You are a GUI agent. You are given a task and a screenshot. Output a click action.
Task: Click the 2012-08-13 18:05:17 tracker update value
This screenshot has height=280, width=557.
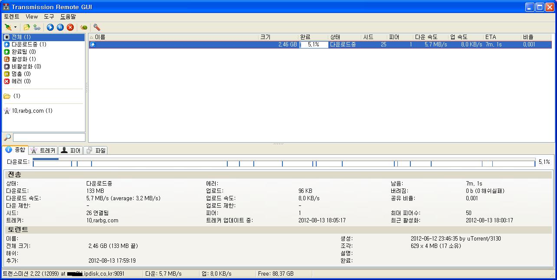[x=322, y=220]
